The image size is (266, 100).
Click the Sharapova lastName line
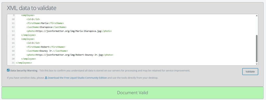(x=46, y=27)
